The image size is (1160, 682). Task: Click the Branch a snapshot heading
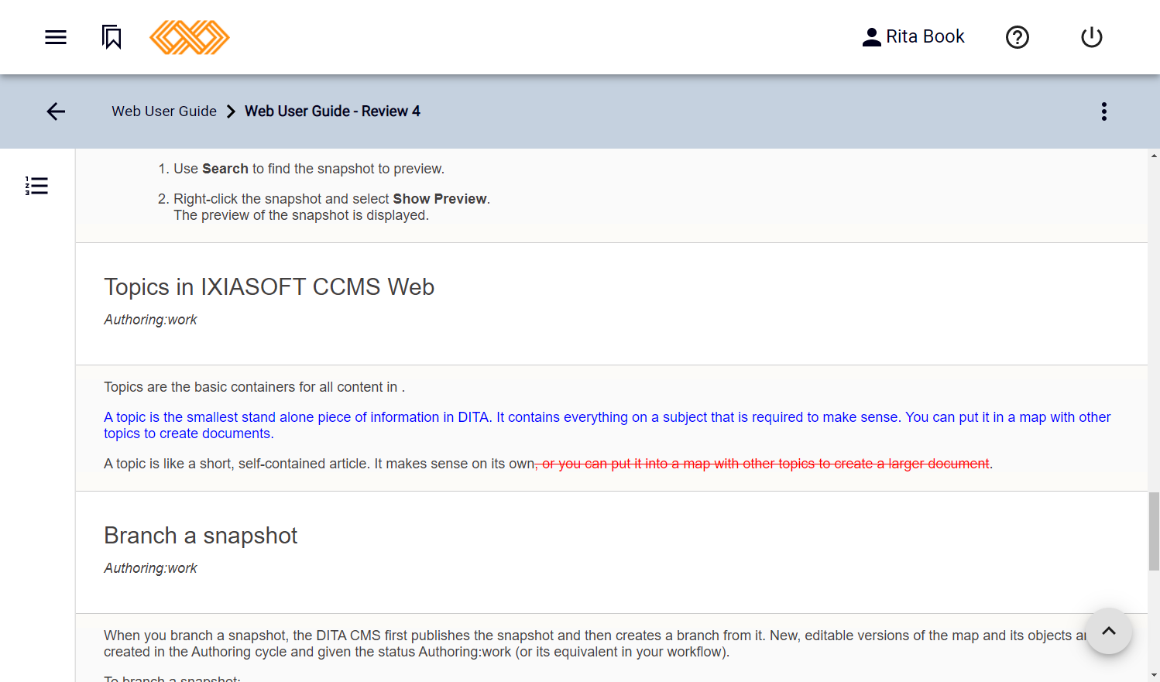pyautogui.click(x=201, y=536)
